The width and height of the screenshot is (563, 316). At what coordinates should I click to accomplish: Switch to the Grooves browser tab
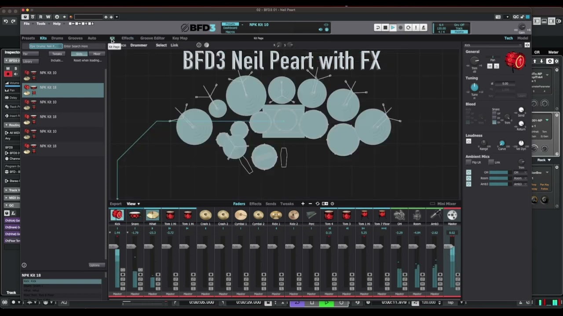pyautogui.click(x=75, y=38)
